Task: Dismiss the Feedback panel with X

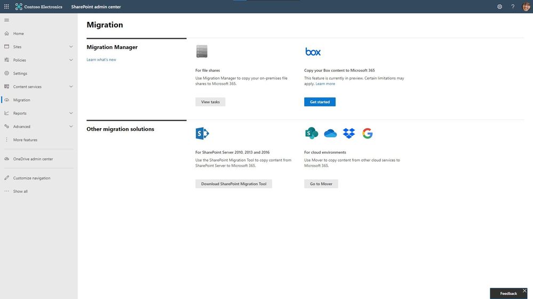Action: pyautogui.click(x=524, y=290)
